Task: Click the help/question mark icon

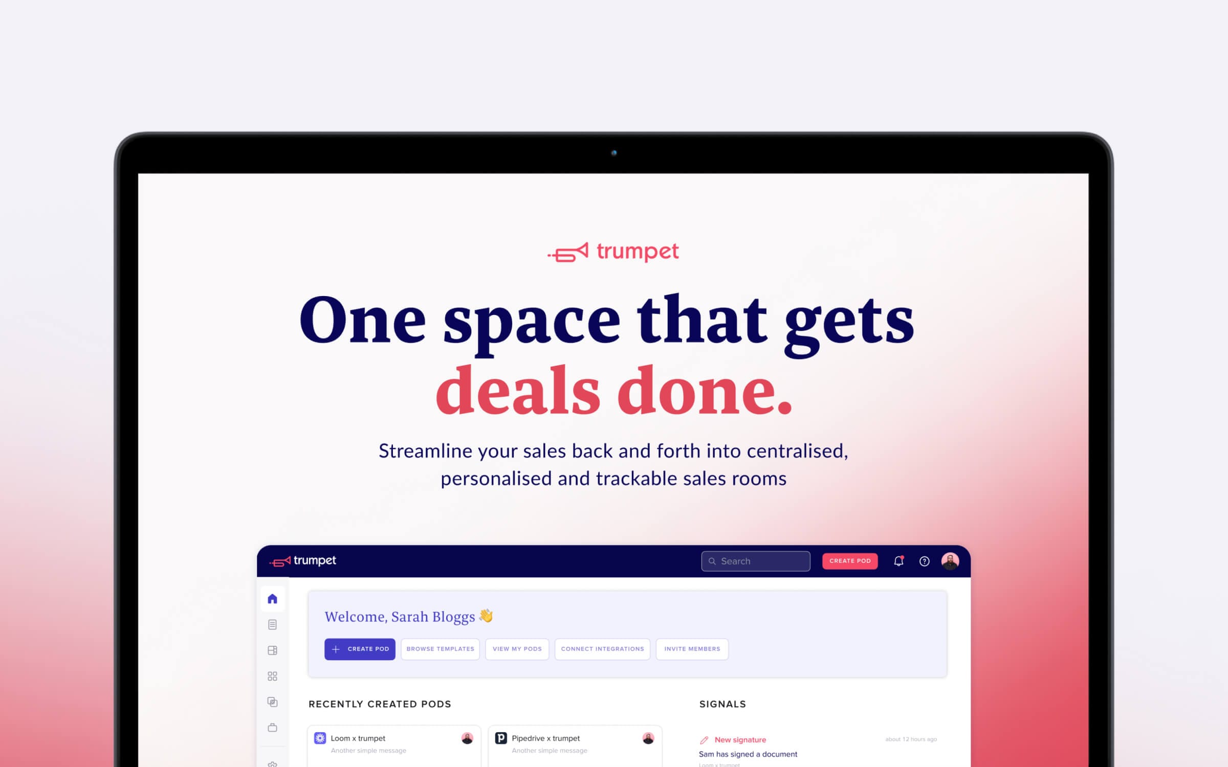Action: pyautogui.click(x=924, y=561)
